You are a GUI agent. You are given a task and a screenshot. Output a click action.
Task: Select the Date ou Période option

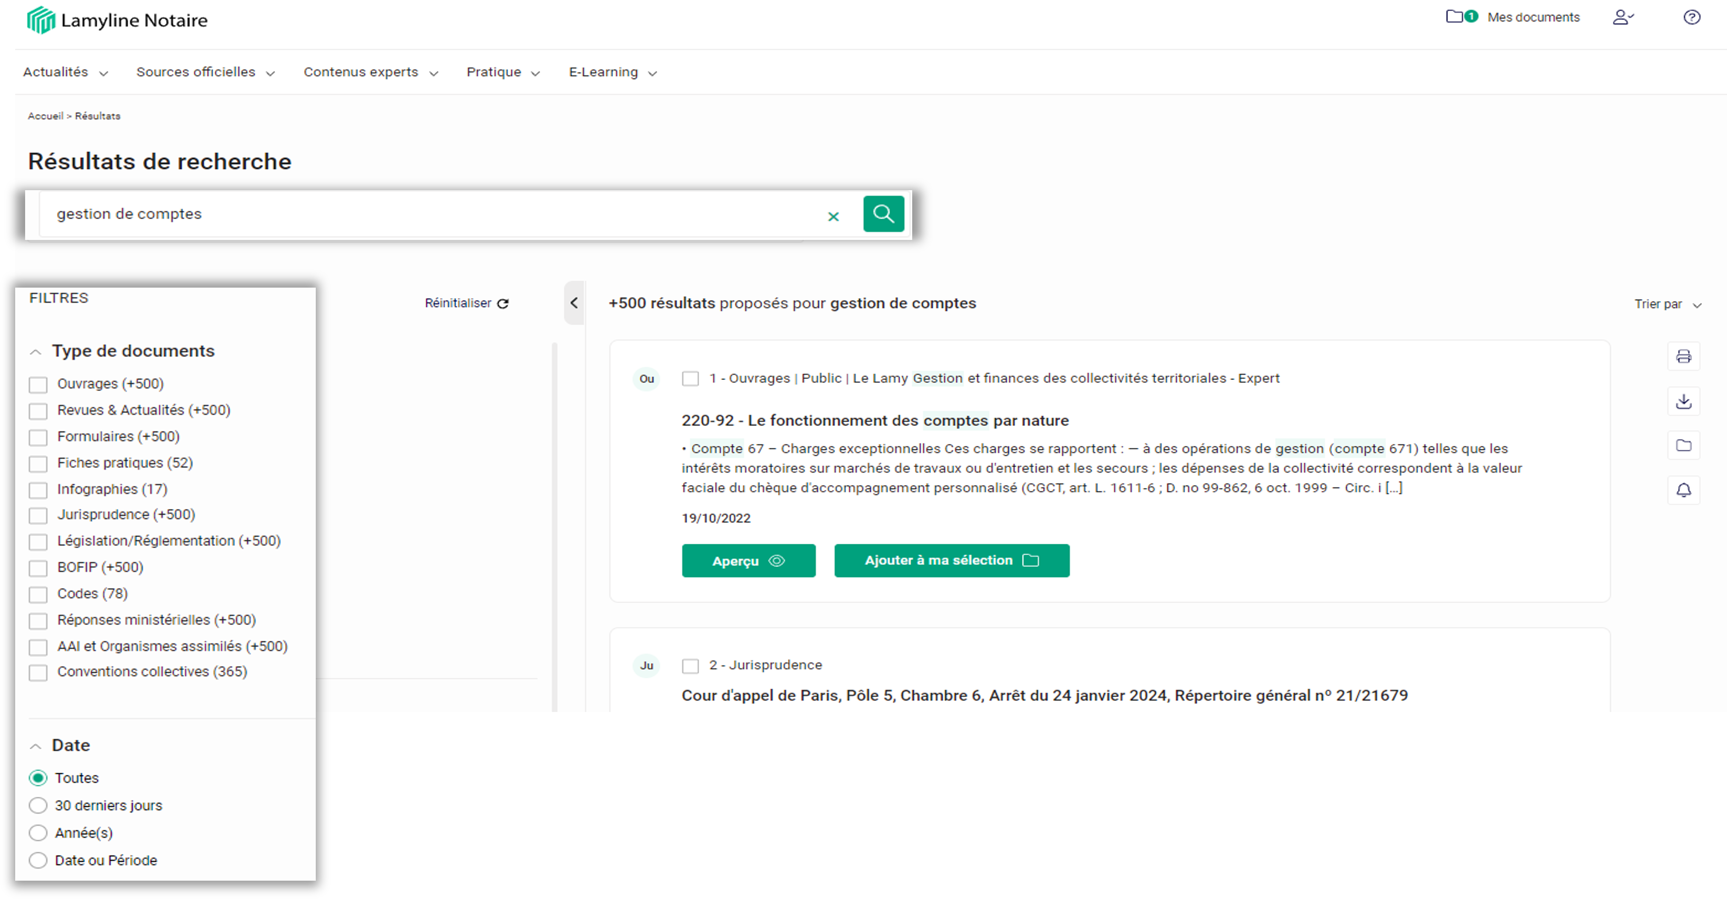point(38,860)
